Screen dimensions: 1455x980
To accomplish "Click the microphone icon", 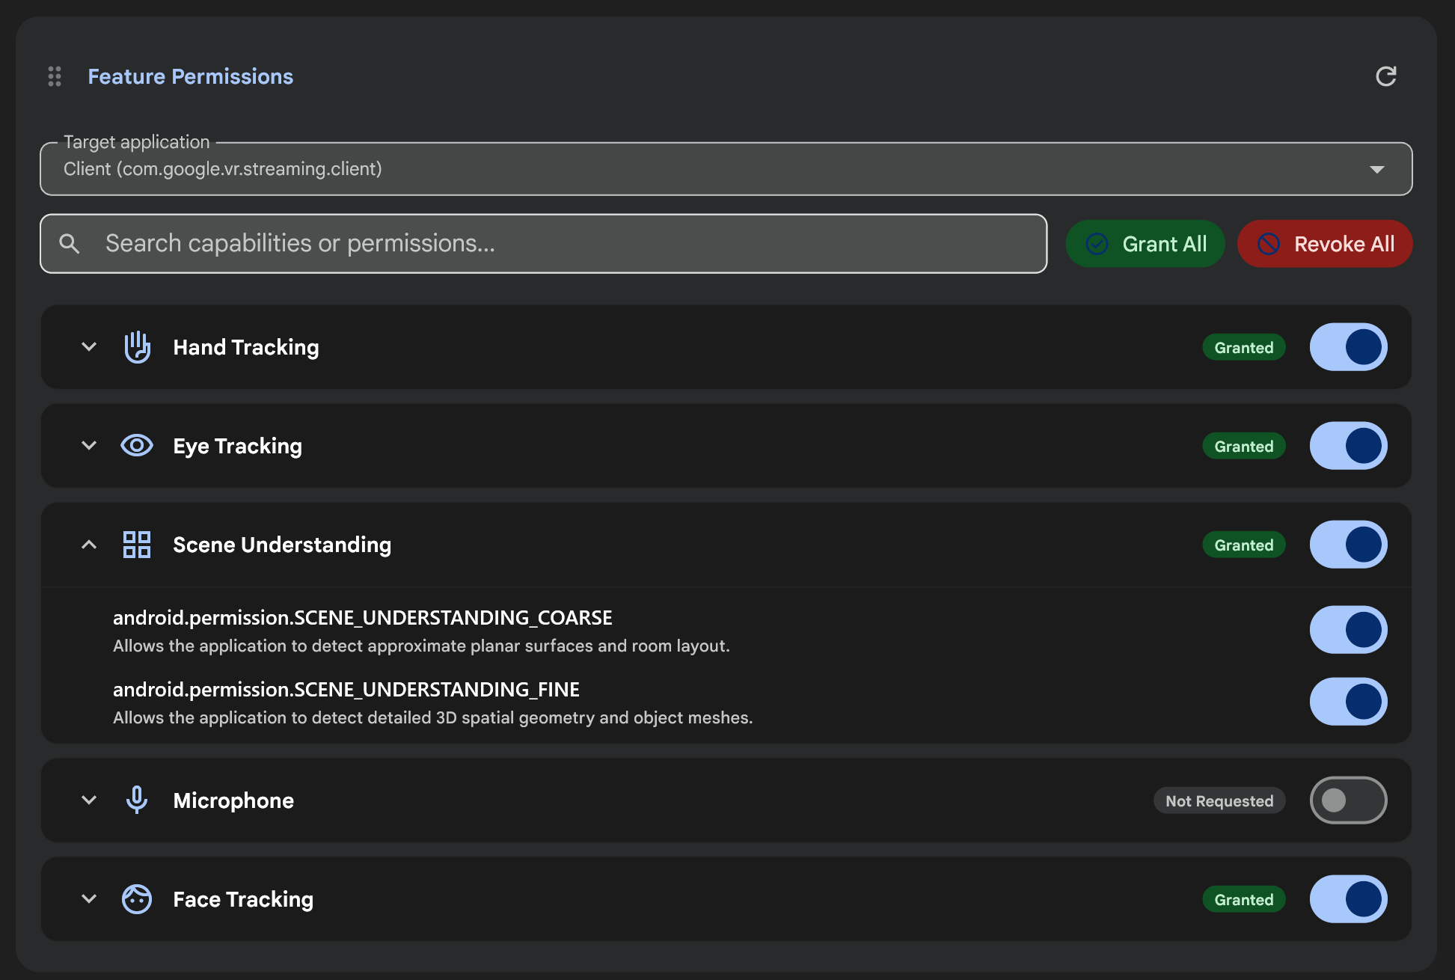I will click(137, 800).
